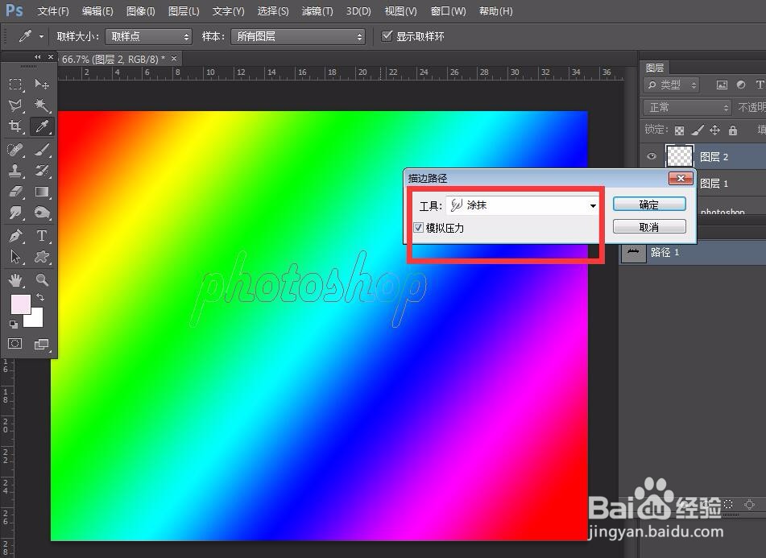Select the Brush tool
Screen dimensions: 766x558
click(x=42, y=149)
